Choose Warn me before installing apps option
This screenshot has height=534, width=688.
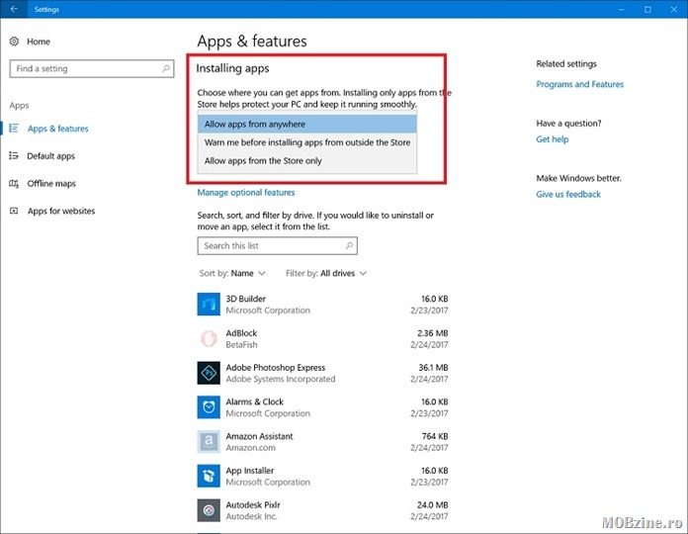(307, 142)
